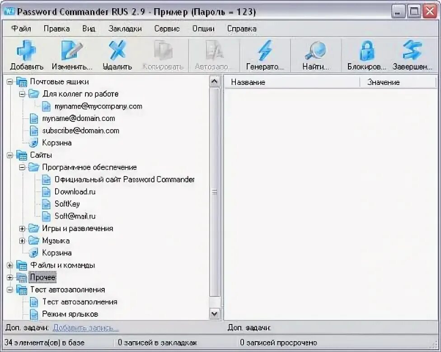Screen dimensions: 441x352
Task: Click the Блокировать padlock icon
Action: (x=367, y=50)
